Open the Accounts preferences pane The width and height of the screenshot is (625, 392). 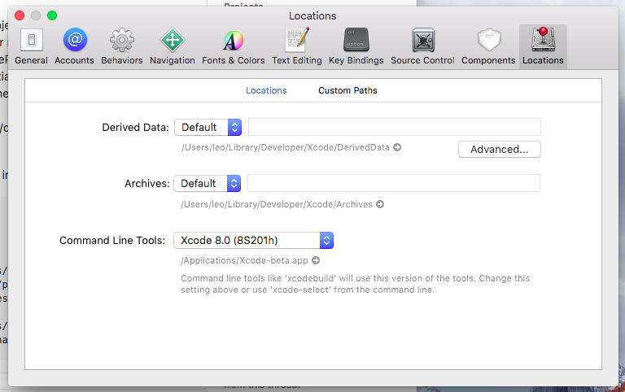click(x=75, y=46)
